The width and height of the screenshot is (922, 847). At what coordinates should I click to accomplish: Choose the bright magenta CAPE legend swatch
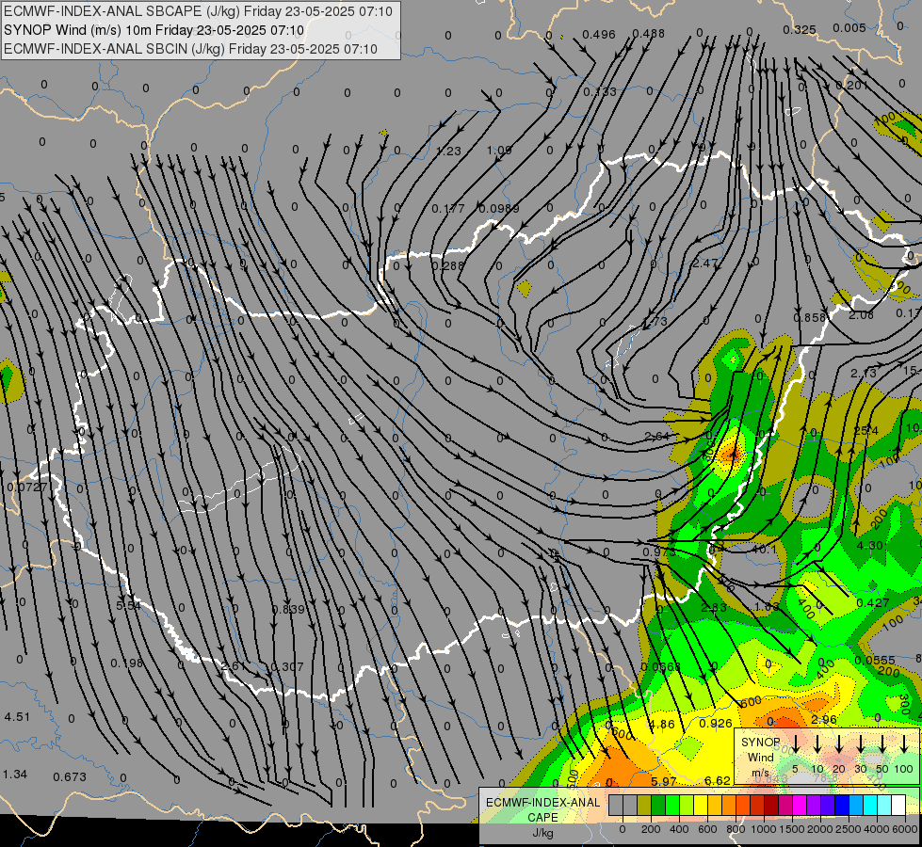click(800, 806)
